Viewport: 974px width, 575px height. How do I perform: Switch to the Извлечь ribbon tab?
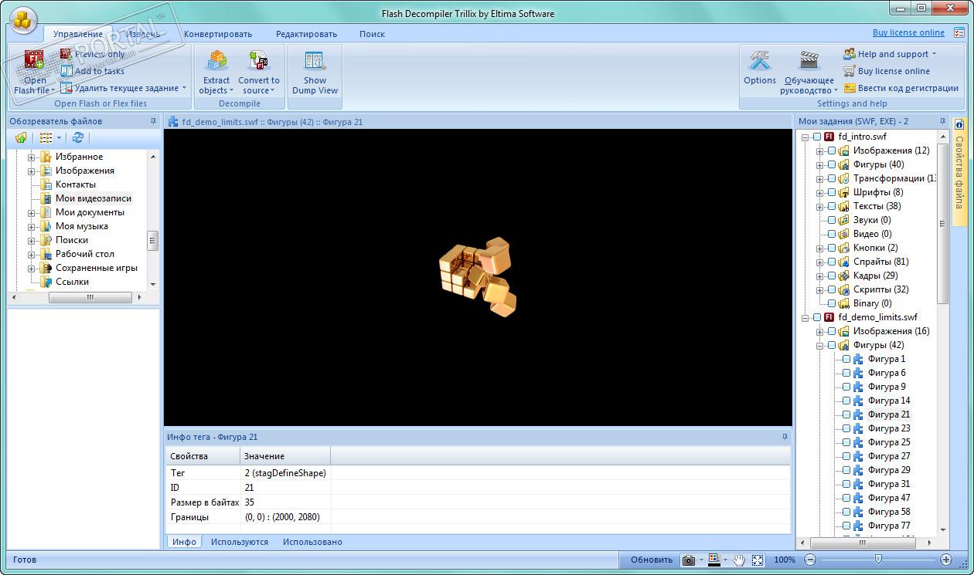[143, 34]
